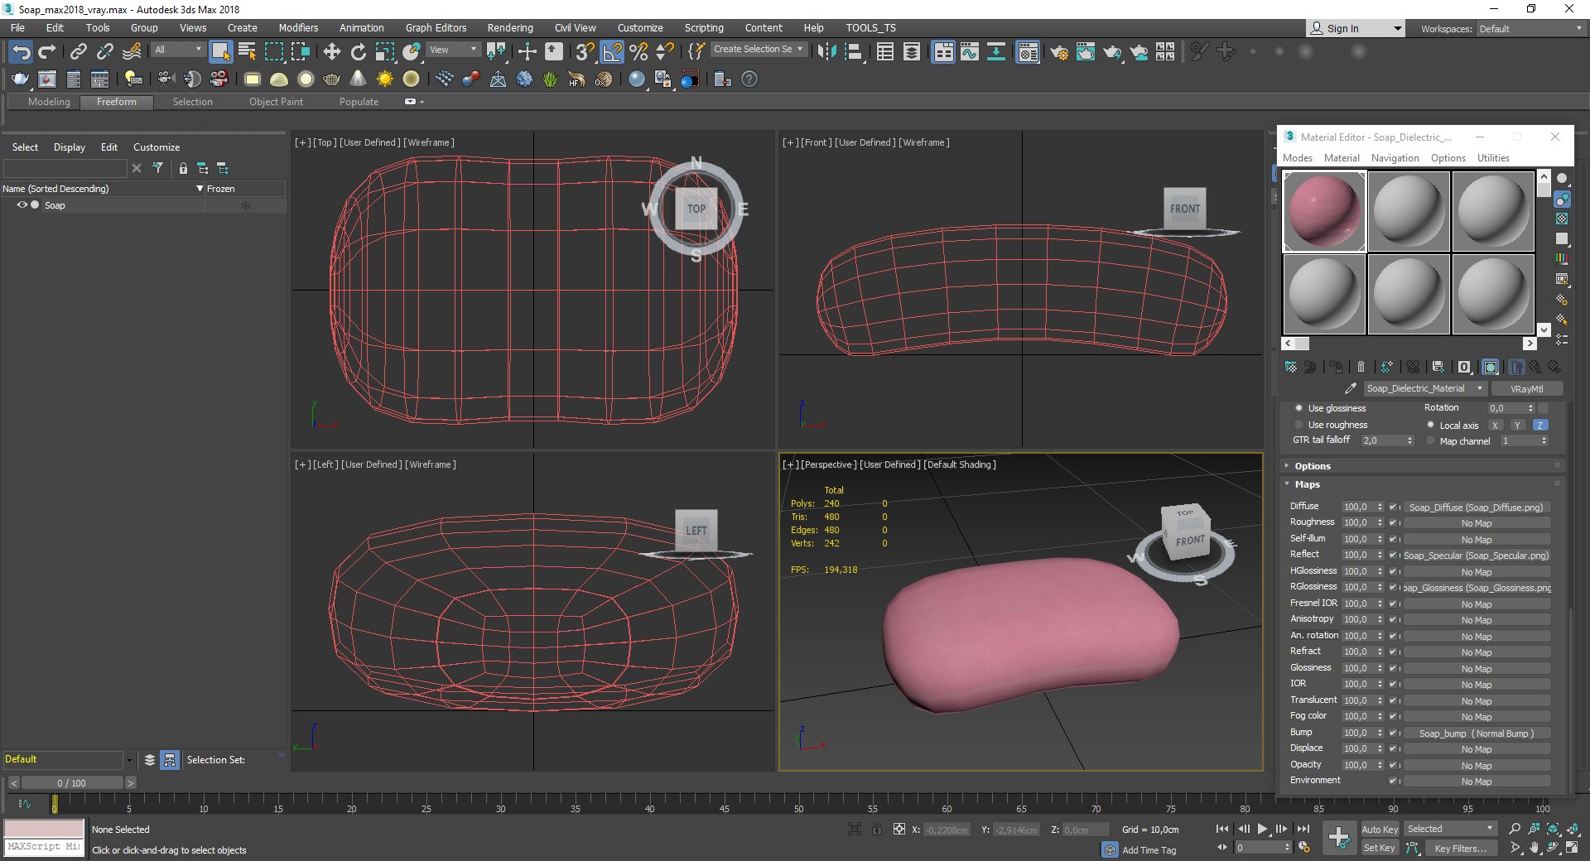Open the selection filter All dropdown
Viewport: 1590px width, 861px height.
[x=178, y=50]
